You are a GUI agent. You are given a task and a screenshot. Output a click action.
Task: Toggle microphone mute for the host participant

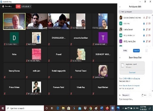(147, 18)
